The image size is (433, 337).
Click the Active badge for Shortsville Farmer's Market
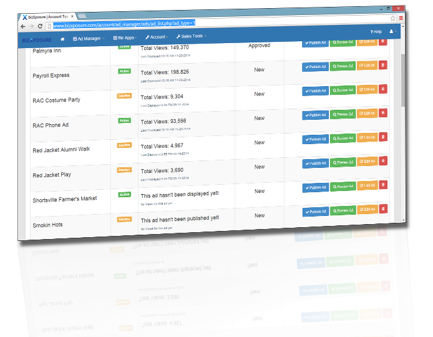tap(125, 195)
